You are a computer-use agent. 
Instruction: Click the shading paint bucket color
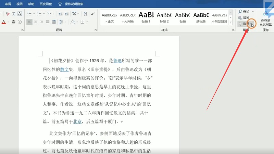(x=73, y=22)
